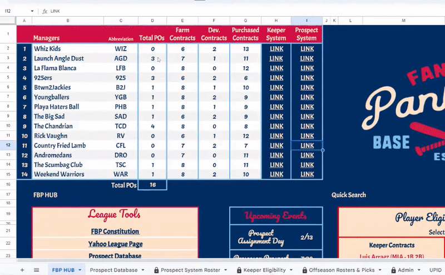The height and width of the screenshot is (275, 445).
Task: Click the fx formula function icon
Action: (x=44, y=11)
